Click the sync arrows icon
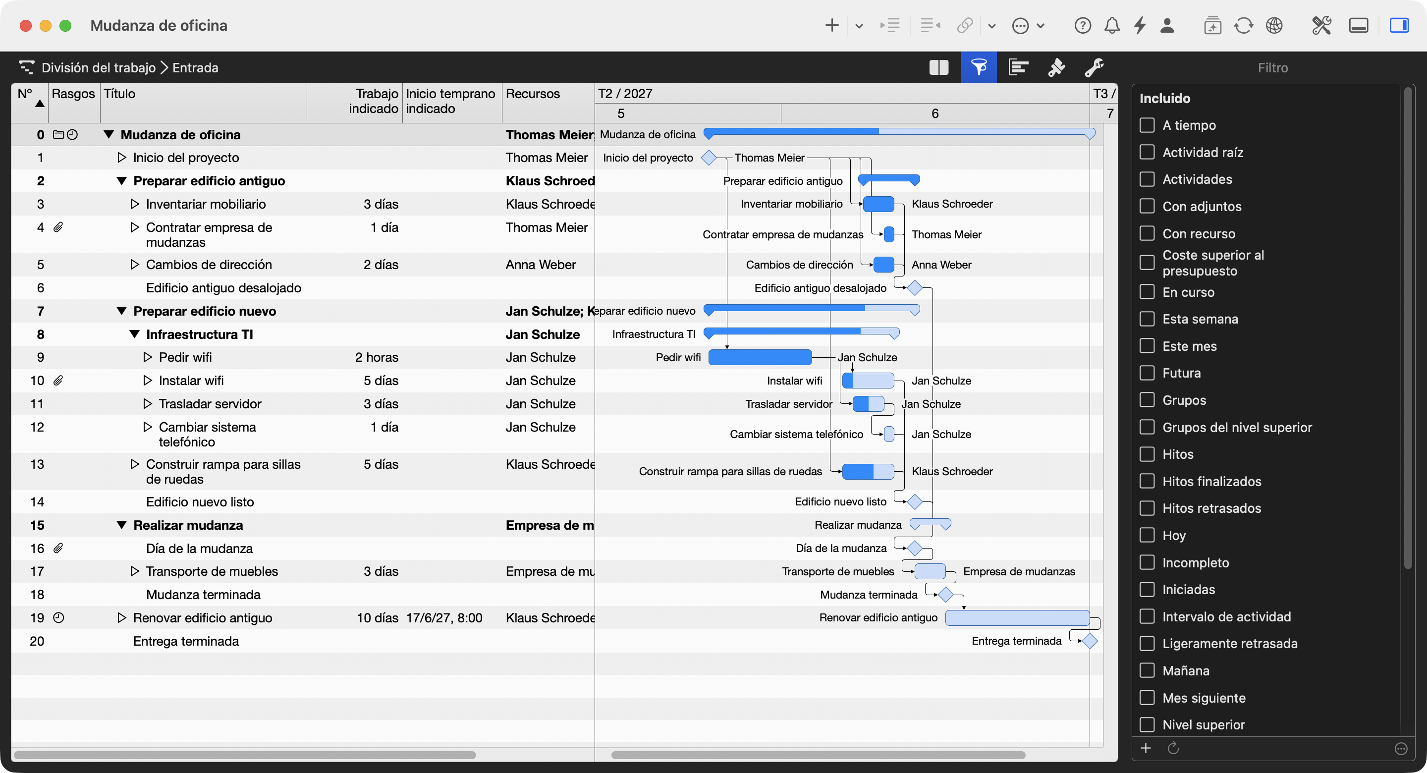The height and width of the screenshot is (773, 1427). [x=1244, y=25]
